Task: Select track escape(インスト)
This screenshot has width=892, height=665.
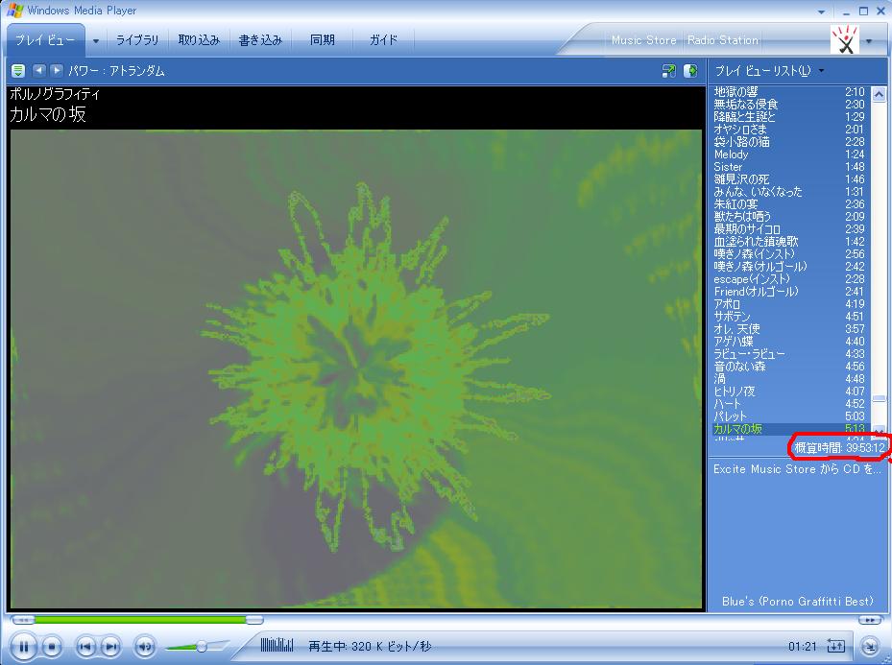Action: click(x=789, y=279)
